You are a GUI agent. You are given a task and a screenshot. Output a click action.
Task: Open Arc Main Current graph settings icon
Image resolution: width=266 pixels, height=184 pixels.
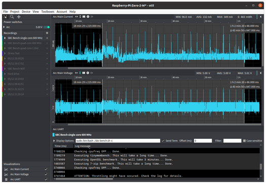(x=88, y=17)
